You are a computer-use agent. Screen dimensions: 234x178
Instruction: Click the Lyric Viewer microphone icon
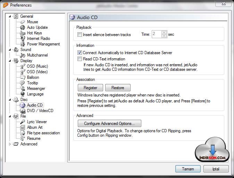(x=23, y=122)
